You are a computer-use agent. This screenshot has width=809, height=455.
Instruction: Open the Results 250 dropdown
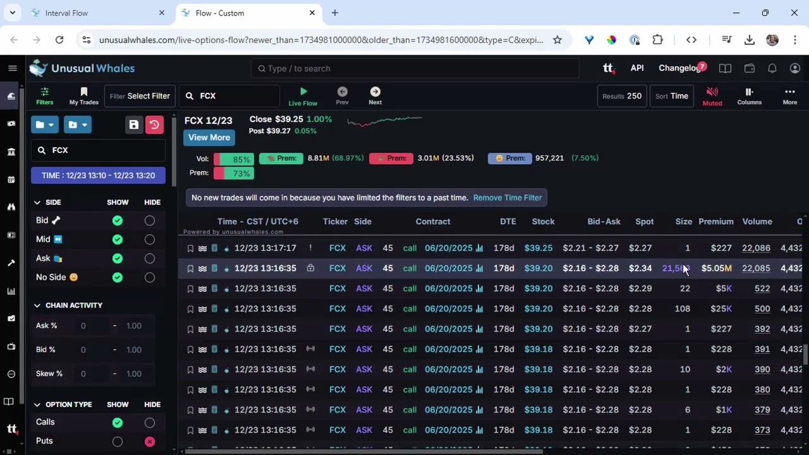[622, 96]
